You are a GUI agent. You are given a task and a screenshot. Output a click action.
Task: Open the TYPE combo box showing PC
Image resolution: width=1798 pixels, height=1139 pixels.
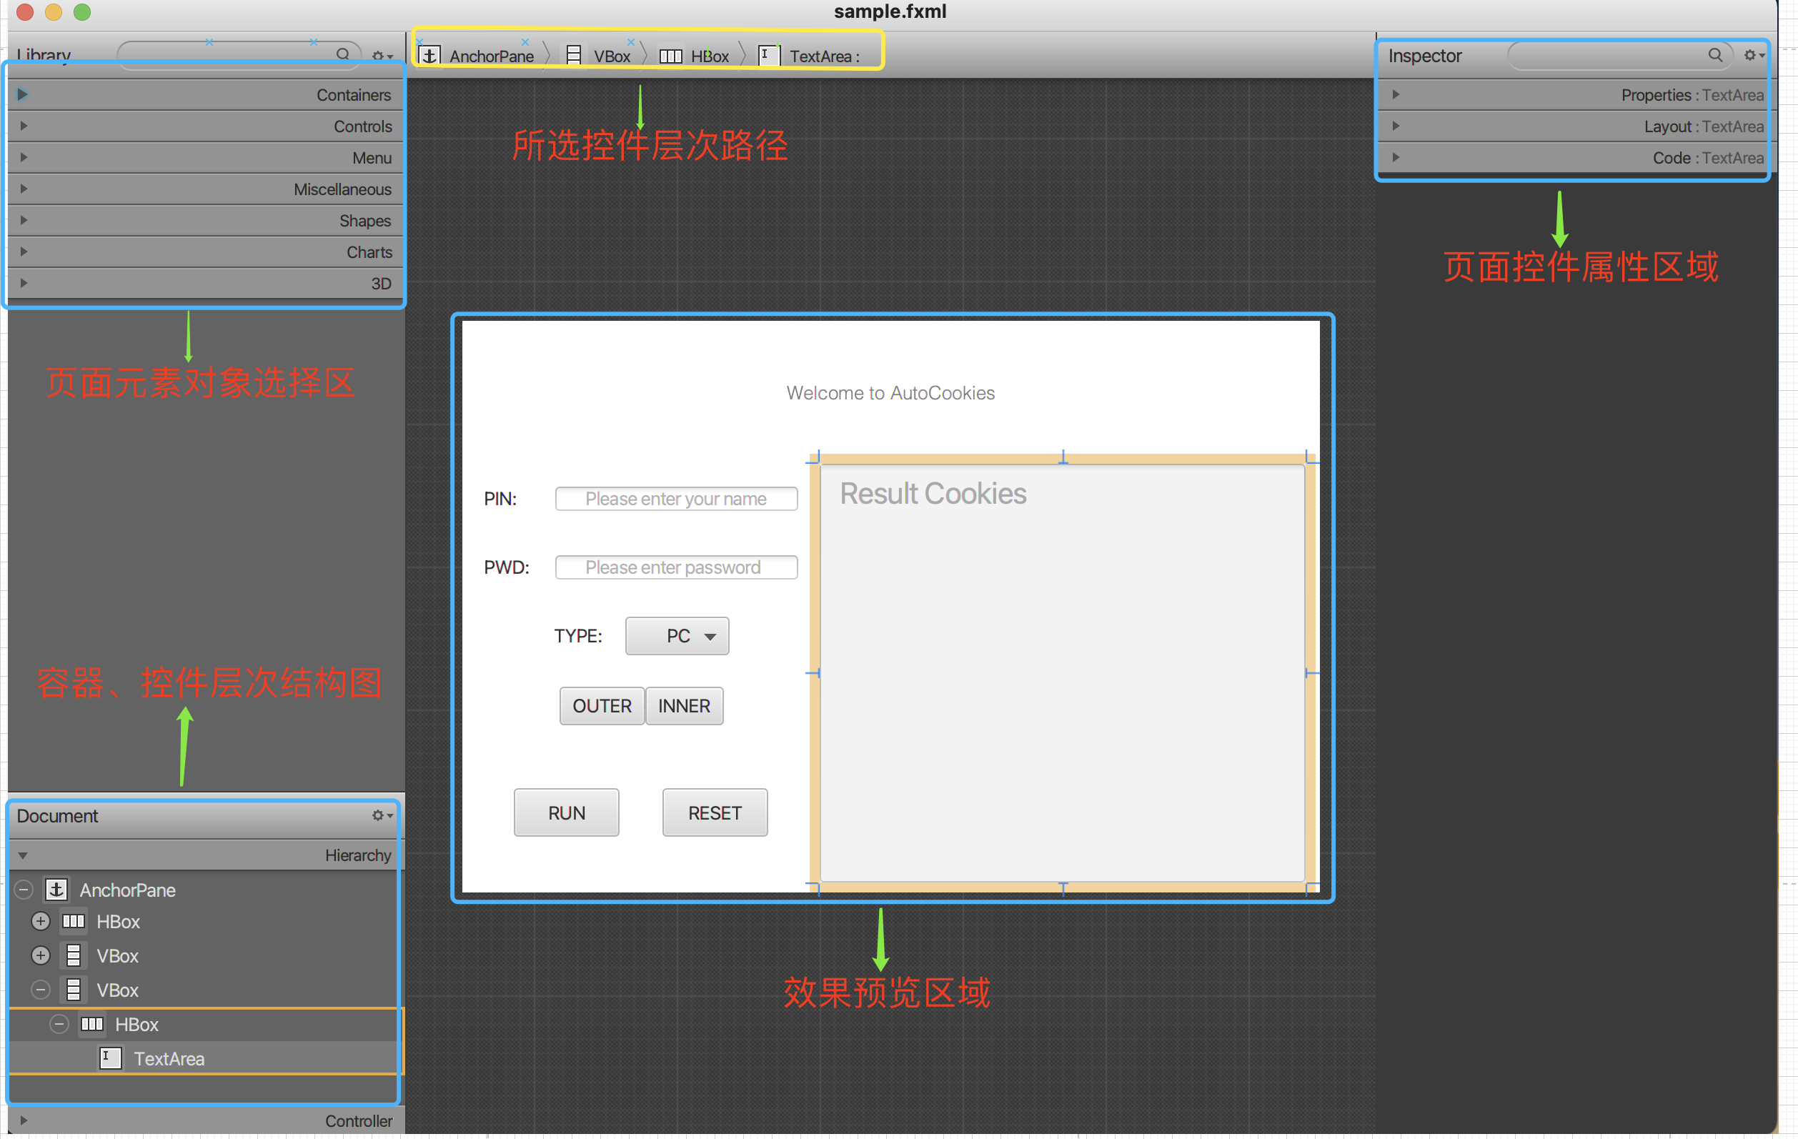[x=677, y=636]
